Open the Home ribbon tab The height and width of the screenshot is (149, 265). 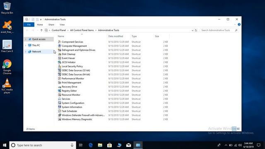click(x=40, y=25)
